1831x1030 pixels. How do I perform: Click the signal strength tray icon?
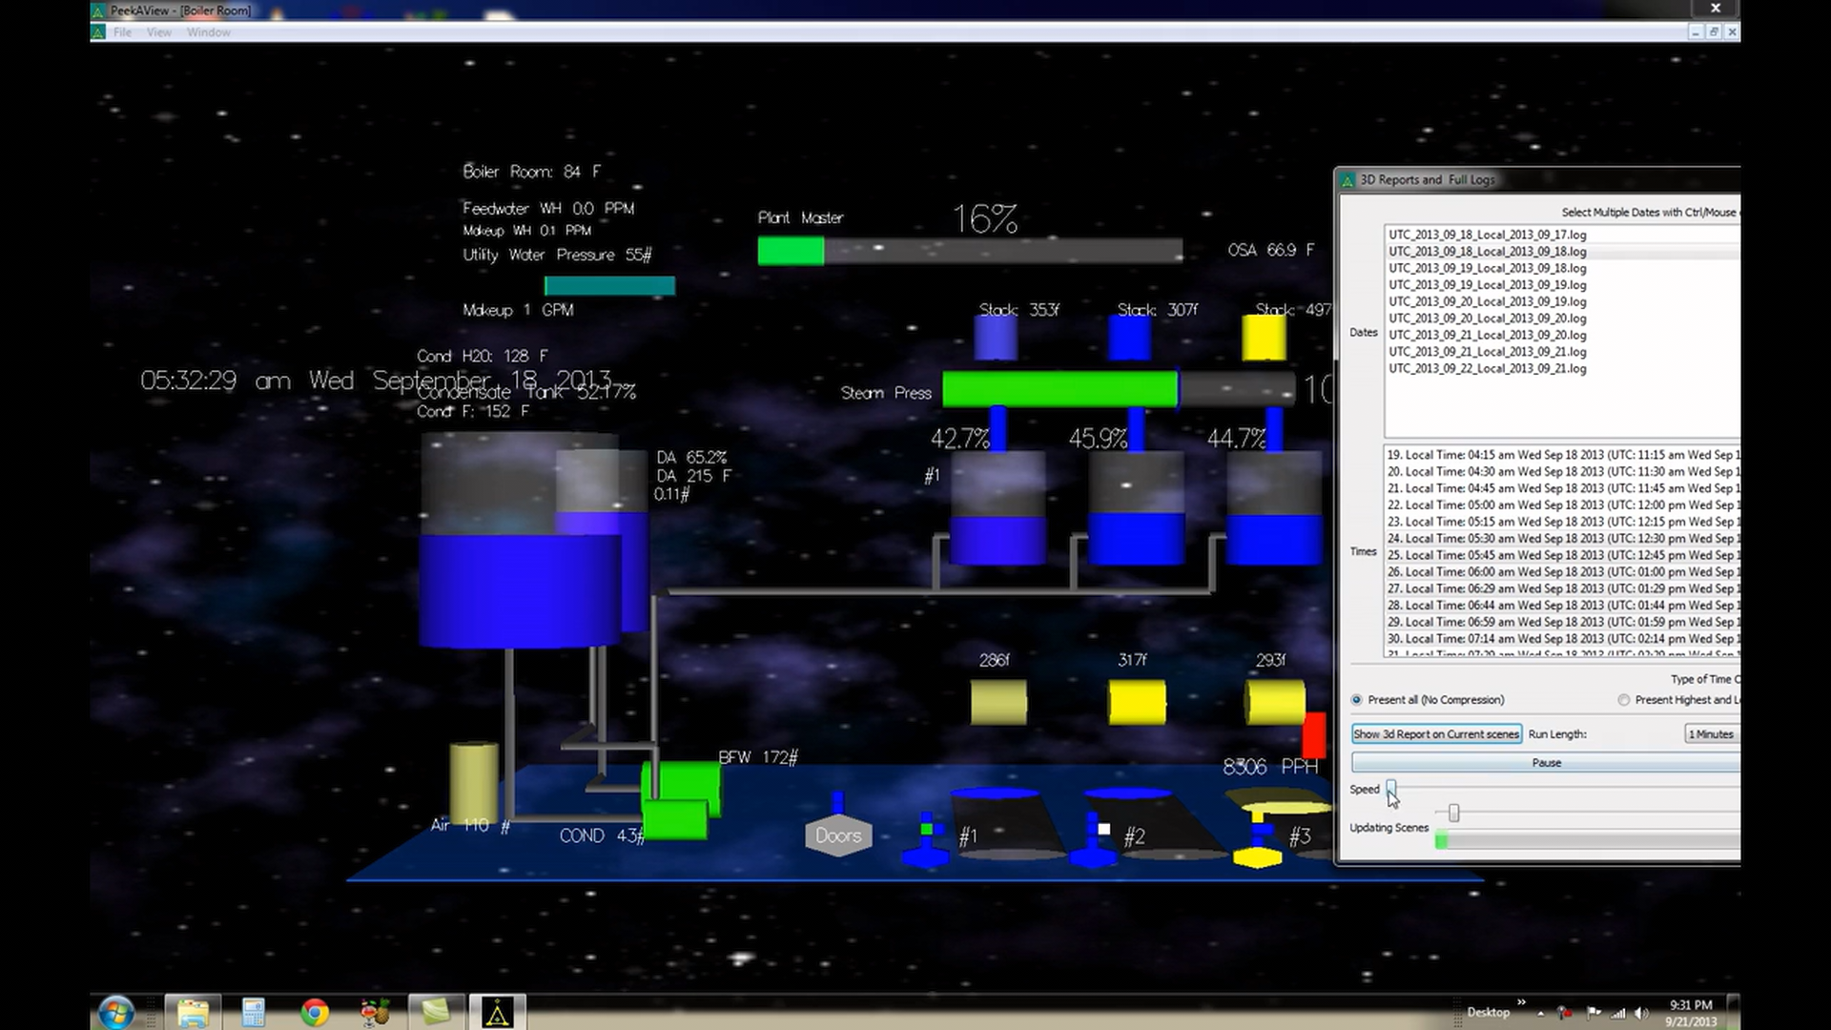(x=1618, y=1013)
